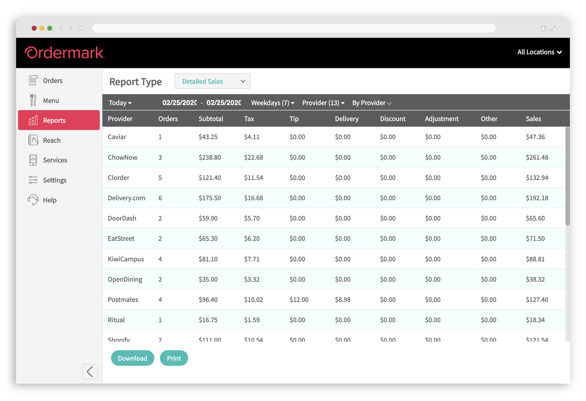
Task: Click the Download button
Action: 132,358
